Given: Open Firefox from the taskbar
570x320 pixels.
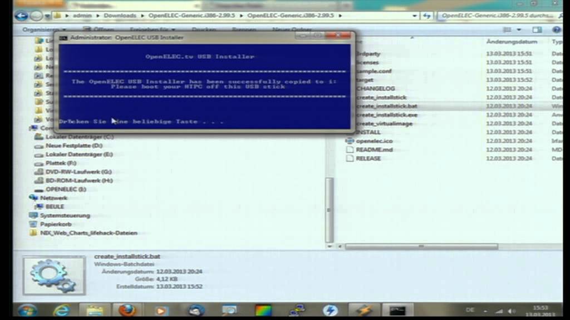Looking at the screenshot, I should [x=127, y=311].
